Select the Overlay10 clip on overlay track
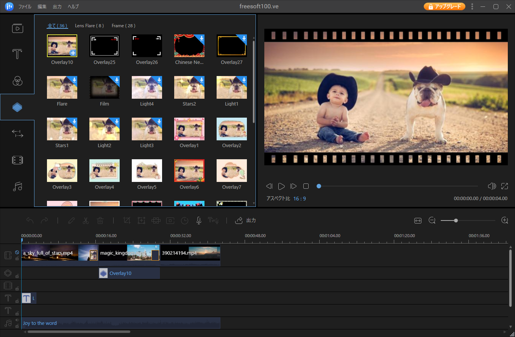The height and width of the screenshot is (337, 515). [129, 273]
